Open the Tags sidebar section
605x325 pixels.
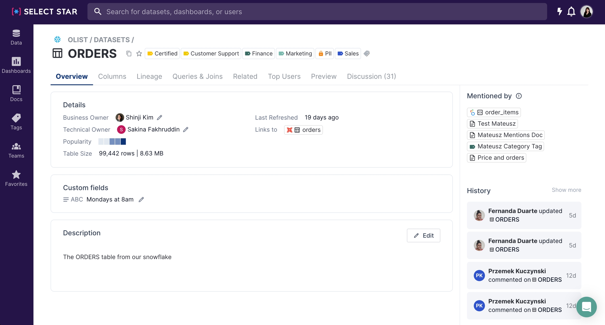tap(16, 122)
